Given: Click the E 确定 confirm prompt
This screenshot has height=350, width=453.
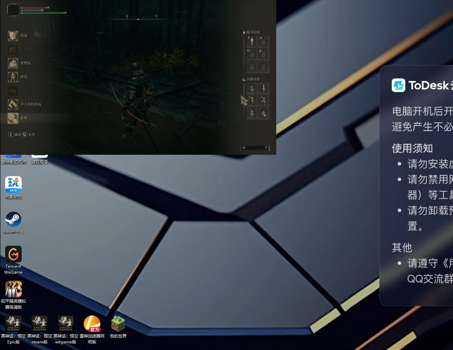Looking at the screenshot, I should click(x=15, y=134).
